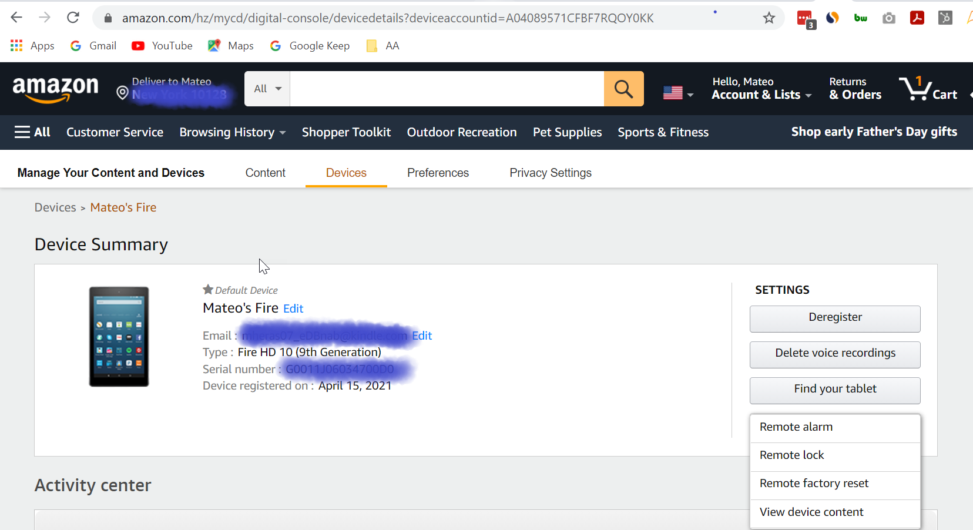The width and height of the screenshot is (973, 530).
Task: Click the orange search magnifier button
Action: pyautogui.click(x=623, y=89)
